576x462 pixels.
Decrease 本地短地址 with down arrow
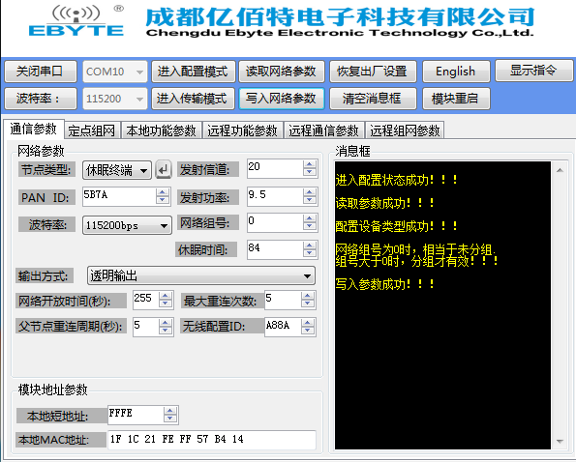tap(169, 419)
